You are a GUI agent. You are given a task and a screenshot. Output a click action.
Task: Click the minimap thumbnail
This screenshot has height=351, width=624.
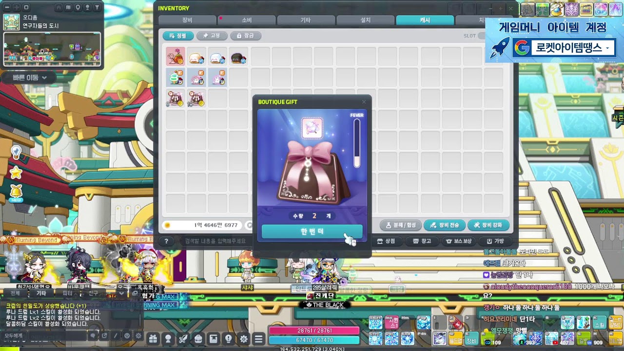coord(52,49)
